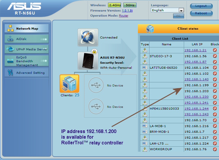Image resolution: width=219 pixels, height=160 pixels.
Task: Block client STUDIO-17-3 at 192.168.1.56
Action: (x=215, y=56)
